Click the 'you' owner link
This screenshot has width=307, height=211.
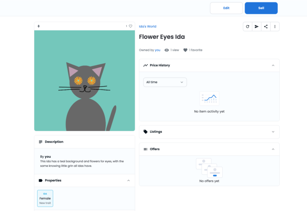coord(157,50)
